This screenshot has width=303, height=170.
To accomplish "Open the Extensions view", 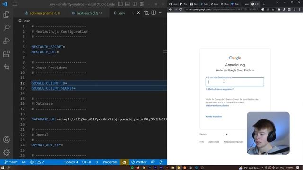I will 6,54.
